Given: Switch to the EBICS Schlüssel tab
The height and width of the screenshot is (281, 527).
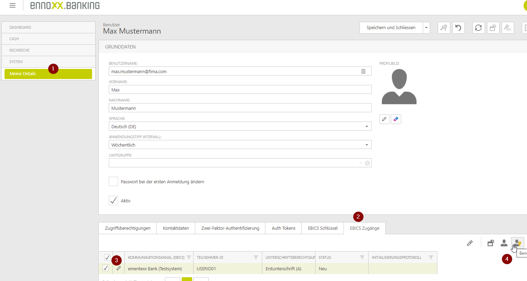Looking at the screenshot, I should point(322,228).
